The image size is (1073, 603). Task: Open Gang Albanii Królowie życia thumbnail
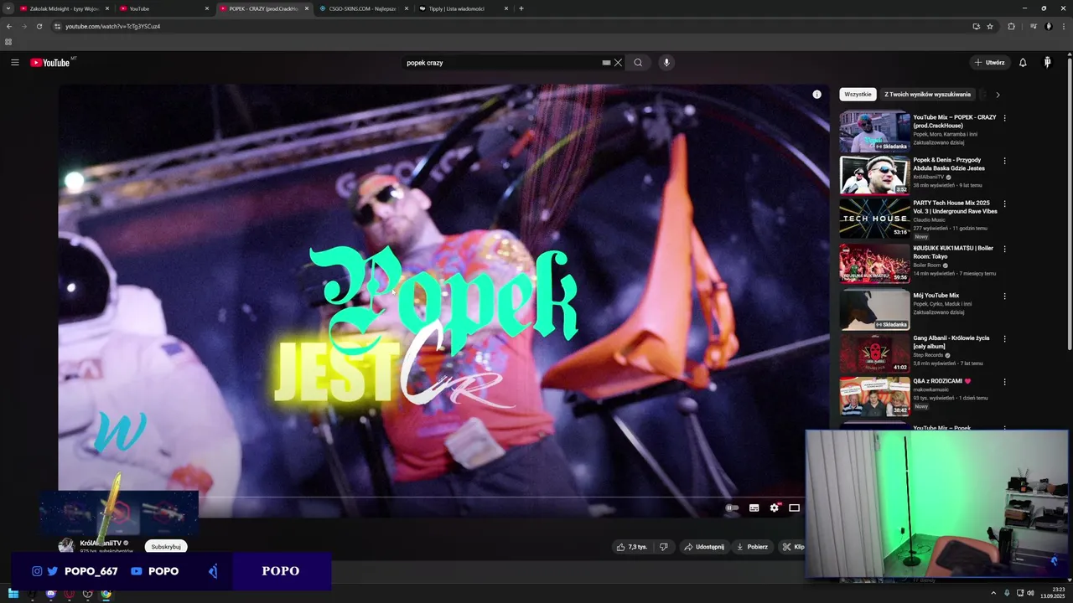(x=874, y=353)
